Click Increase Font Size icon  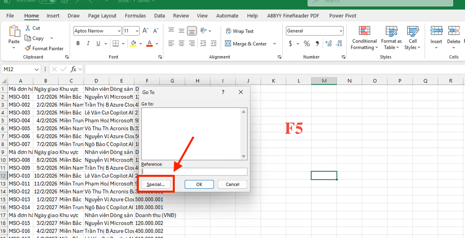[x=145, y=31]
